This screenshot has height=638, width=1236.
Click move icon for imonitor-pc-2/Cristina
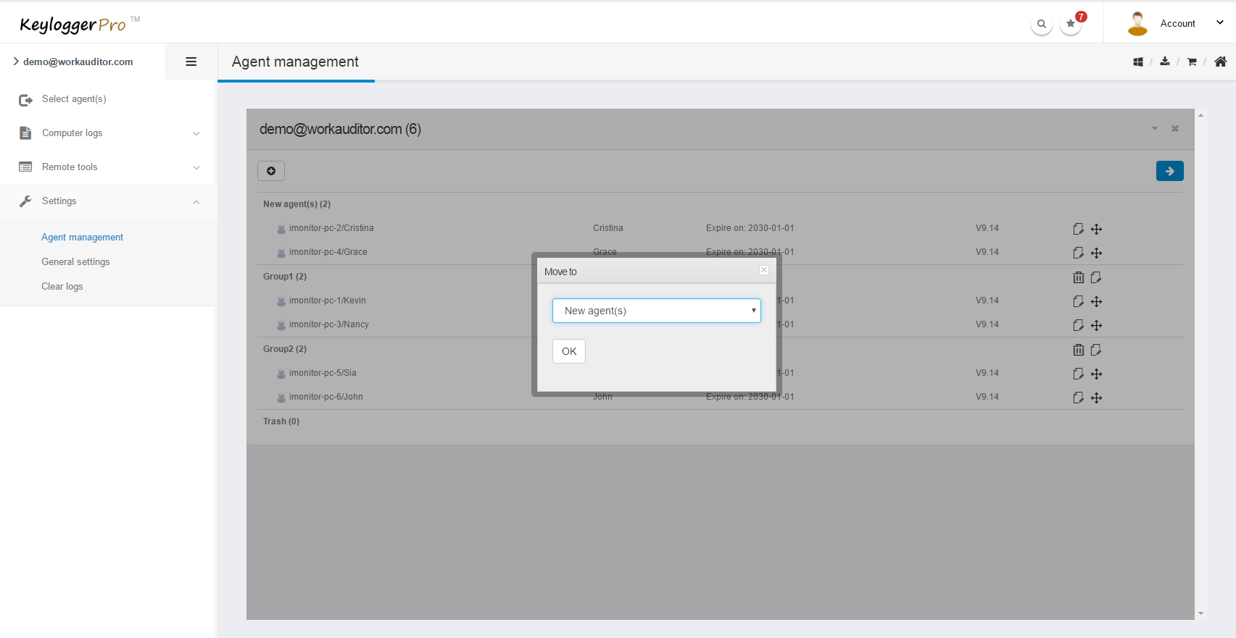coord(1097,229)
